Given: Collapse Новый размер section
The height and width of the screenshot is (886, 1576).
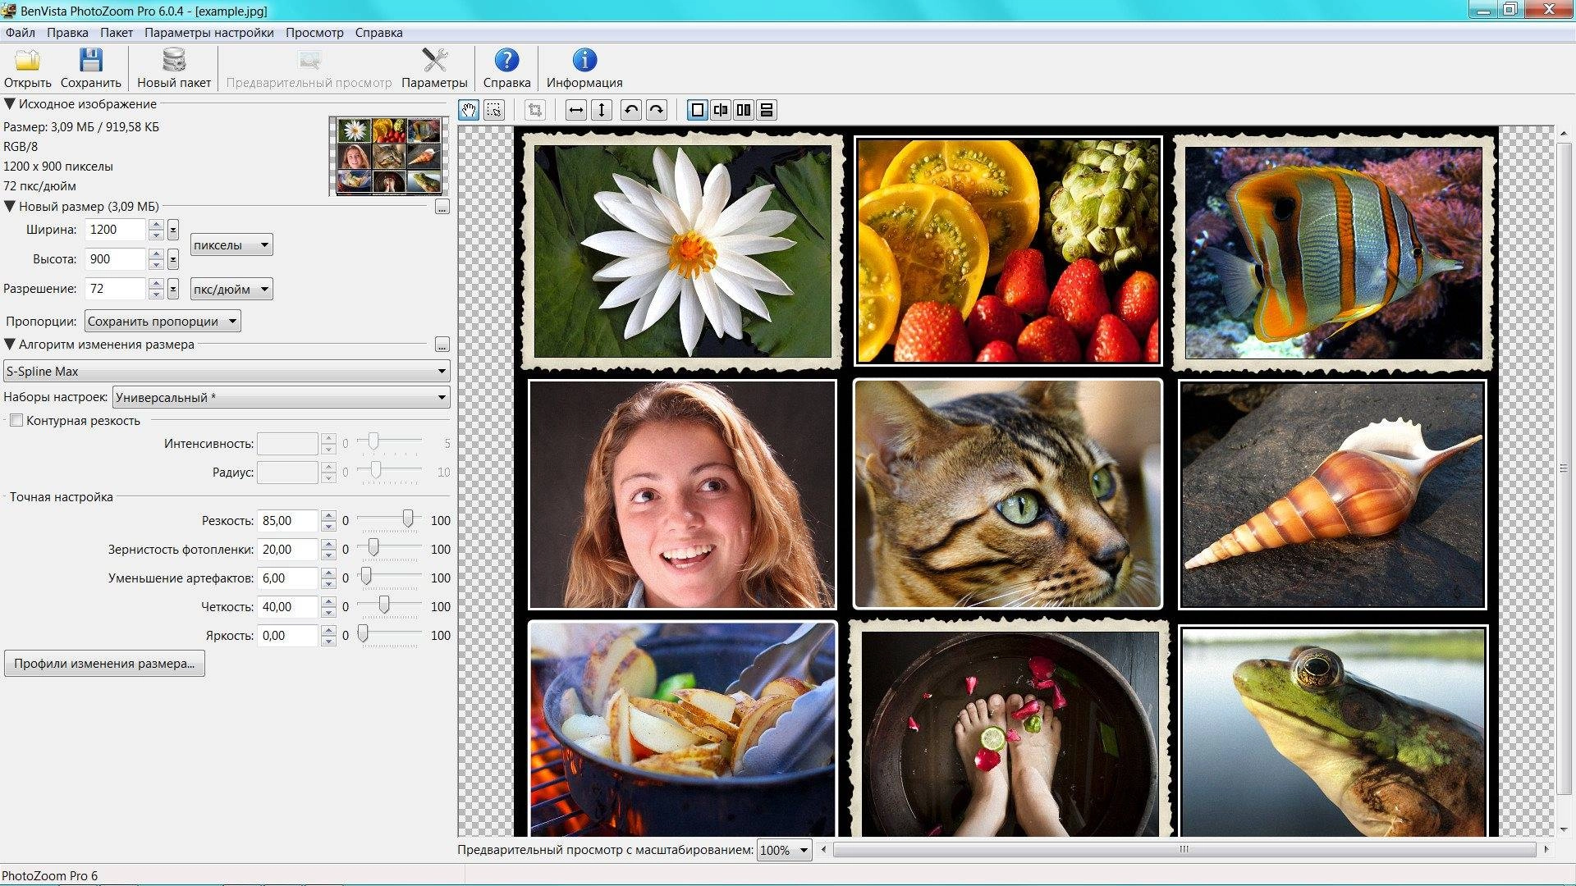Looking at the screenshot, I should click(10, 207).
